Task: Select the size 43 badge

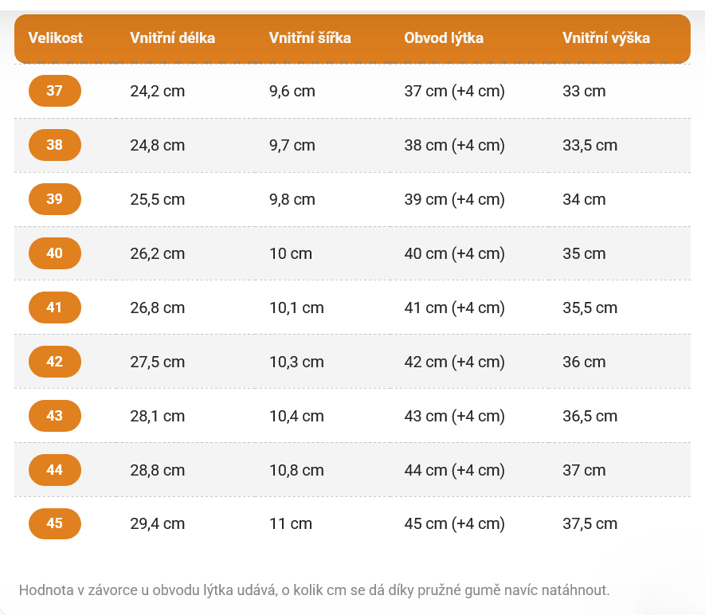Action: point(55,416)
